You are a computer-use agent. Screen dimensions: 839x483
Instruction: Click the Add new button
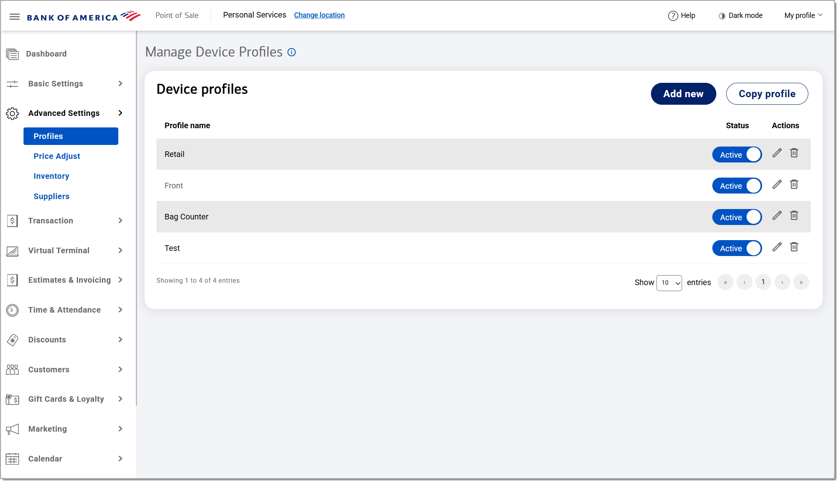pyautogui.click(x=683, y=94)
